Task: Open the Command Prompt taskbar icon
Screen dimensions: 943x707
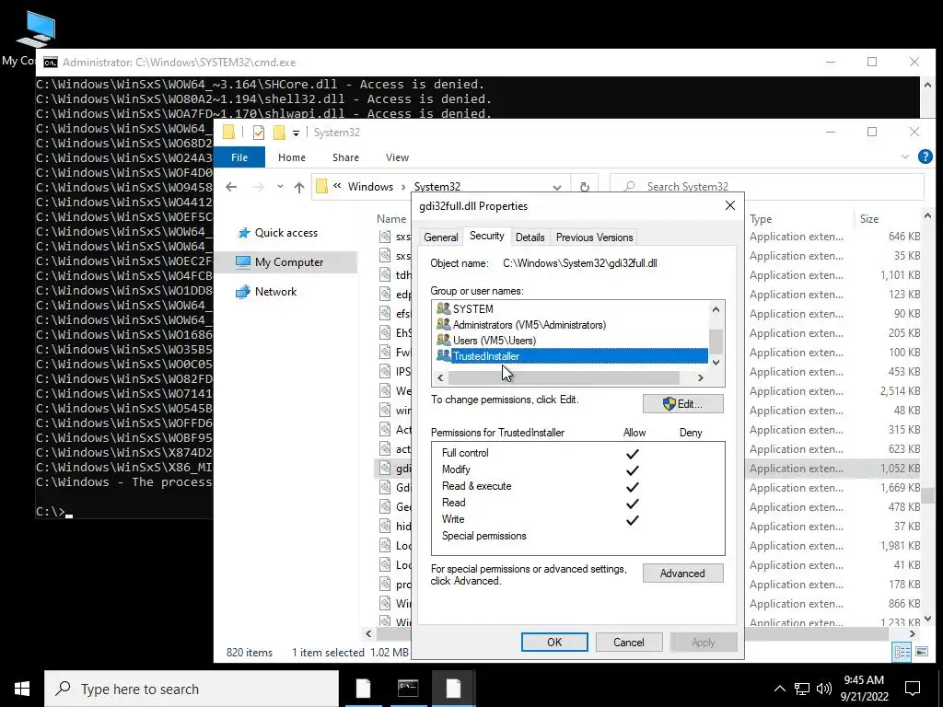Action: tap(408, 689)
